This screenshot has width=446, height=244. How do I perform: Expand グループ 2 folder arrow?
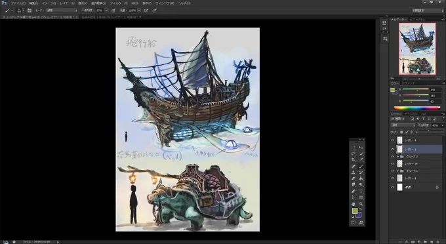(x=397, y=157)
